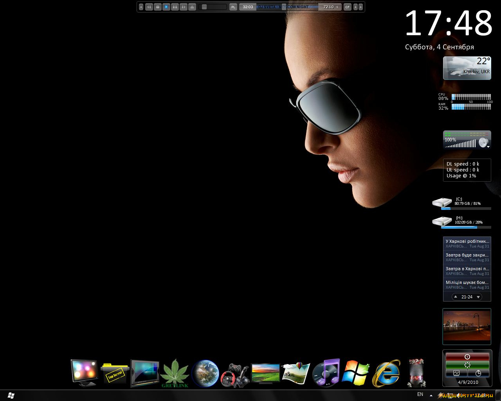Toggle playback with the Pause button
The image size is (501, 401).
click(175, 7)
